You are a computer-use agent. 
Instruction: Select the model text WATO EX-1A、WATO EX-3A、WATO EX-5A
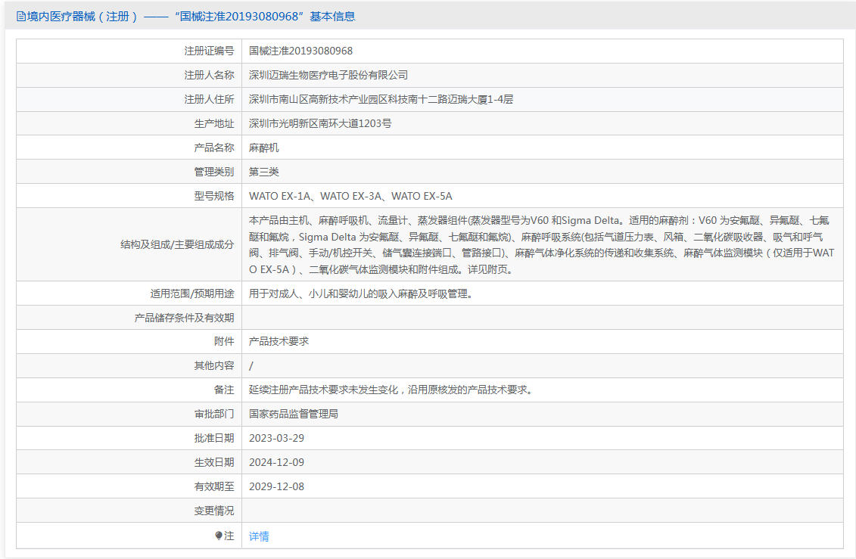point(350,196)
